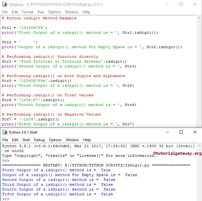Open Edit menu in IsDigit.py editor
The width and height of the screenshot is (202, 201).
click(x=15, y=12)
